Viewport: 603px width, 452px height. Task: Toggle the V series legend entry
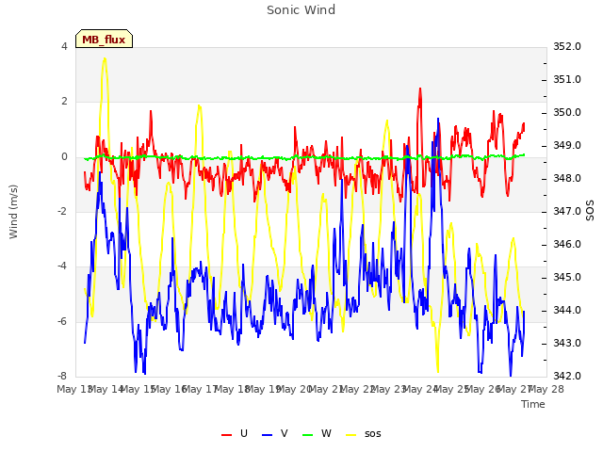[274, 433]
